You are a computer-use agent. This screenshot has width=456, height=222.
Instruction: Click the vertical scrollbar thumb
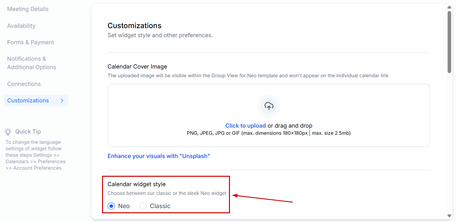pos(449,42)
